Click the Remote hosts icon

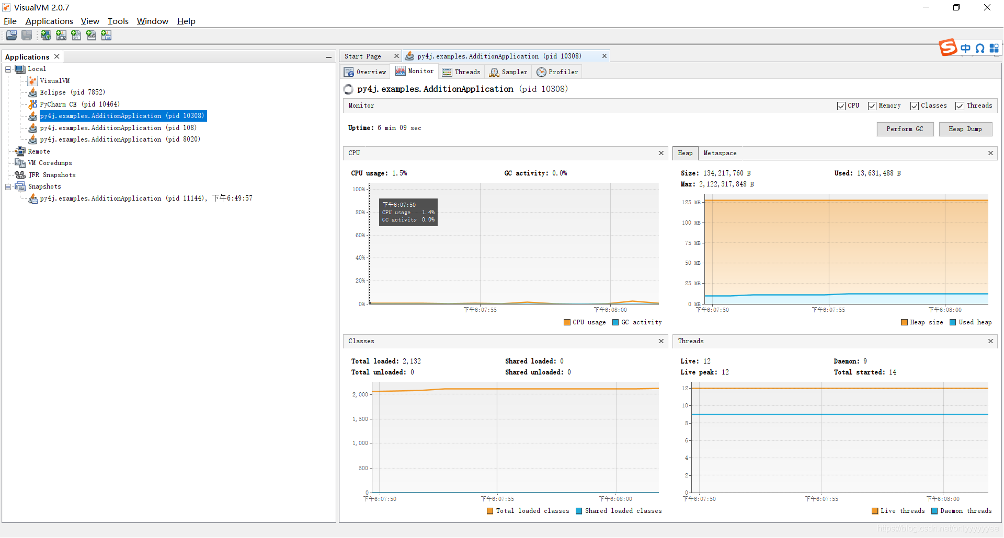tap(20, 151)
